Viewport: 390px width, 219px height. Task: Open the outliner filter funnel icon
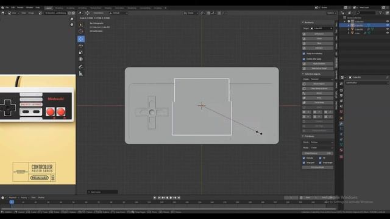click(380, 13)
